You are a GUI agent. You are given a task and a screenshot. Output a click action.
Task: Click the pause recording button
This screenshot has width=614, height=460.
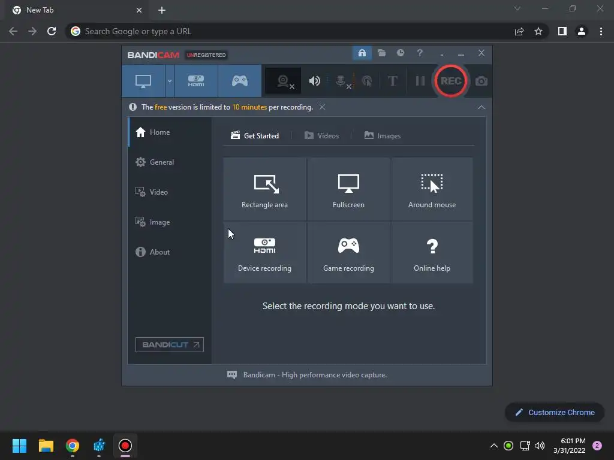pos(420,81)
